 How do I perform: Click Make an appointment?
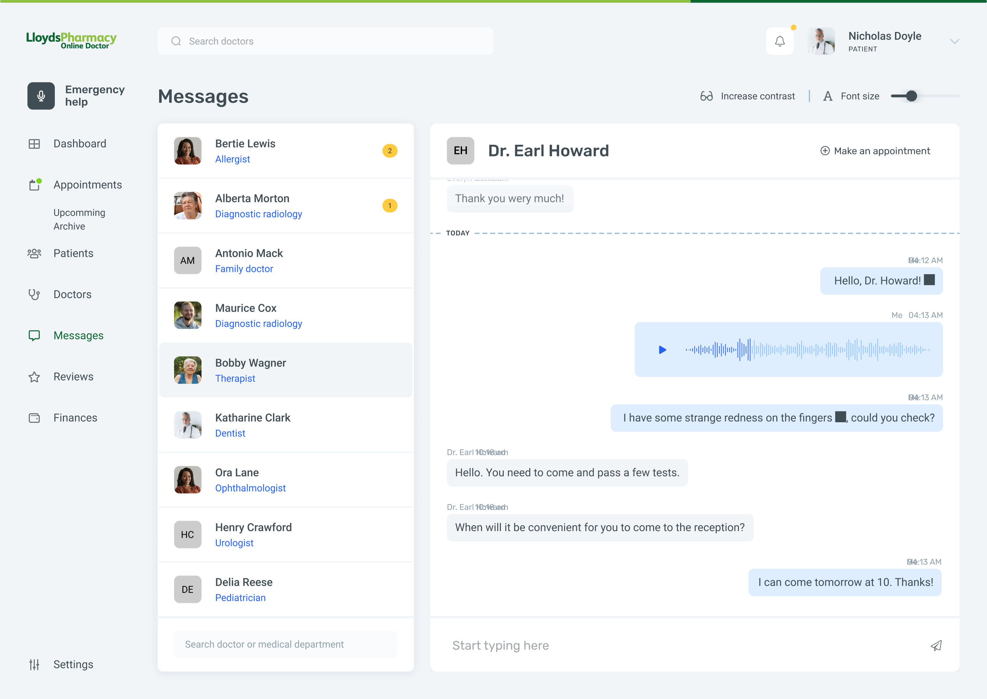coord(875,151)
